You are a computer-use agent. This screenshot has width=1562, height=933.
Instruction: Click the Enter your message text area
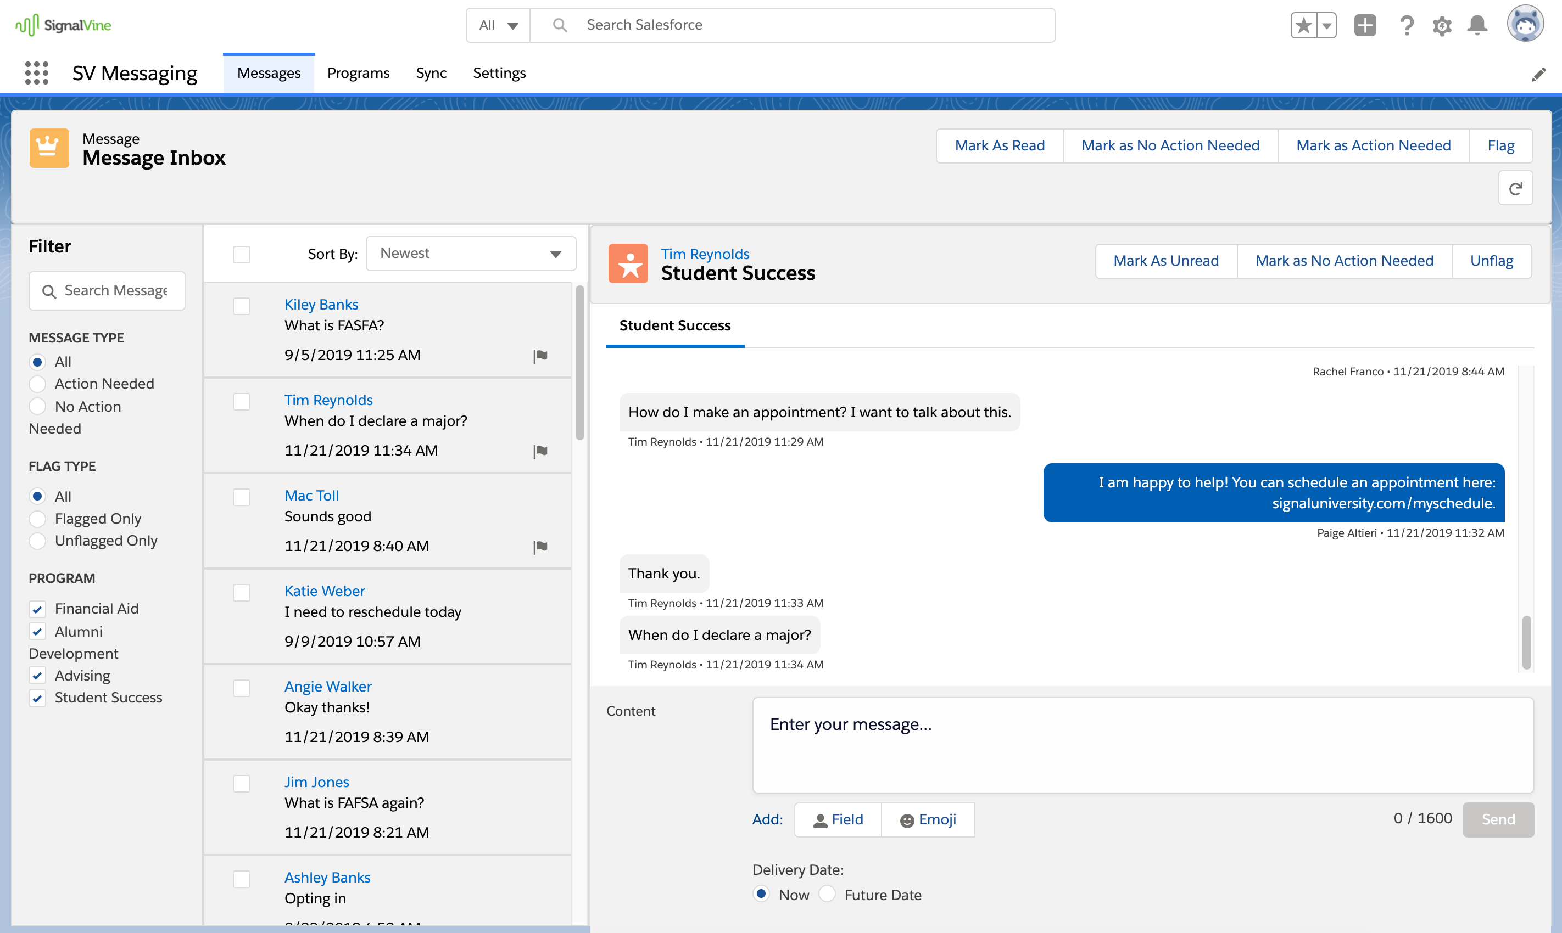point(1142,745)
